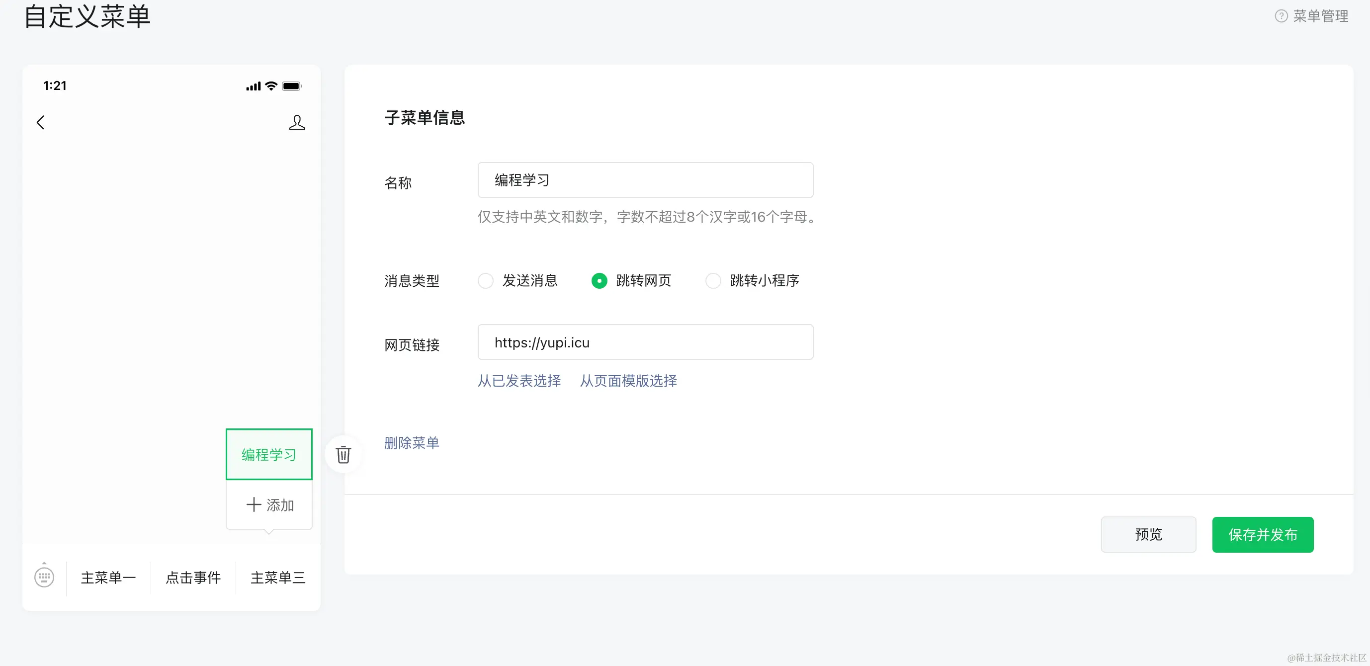1370x666 pixels.
Task: Open the 主菜单一 menu tab
Action: (108, 577)
